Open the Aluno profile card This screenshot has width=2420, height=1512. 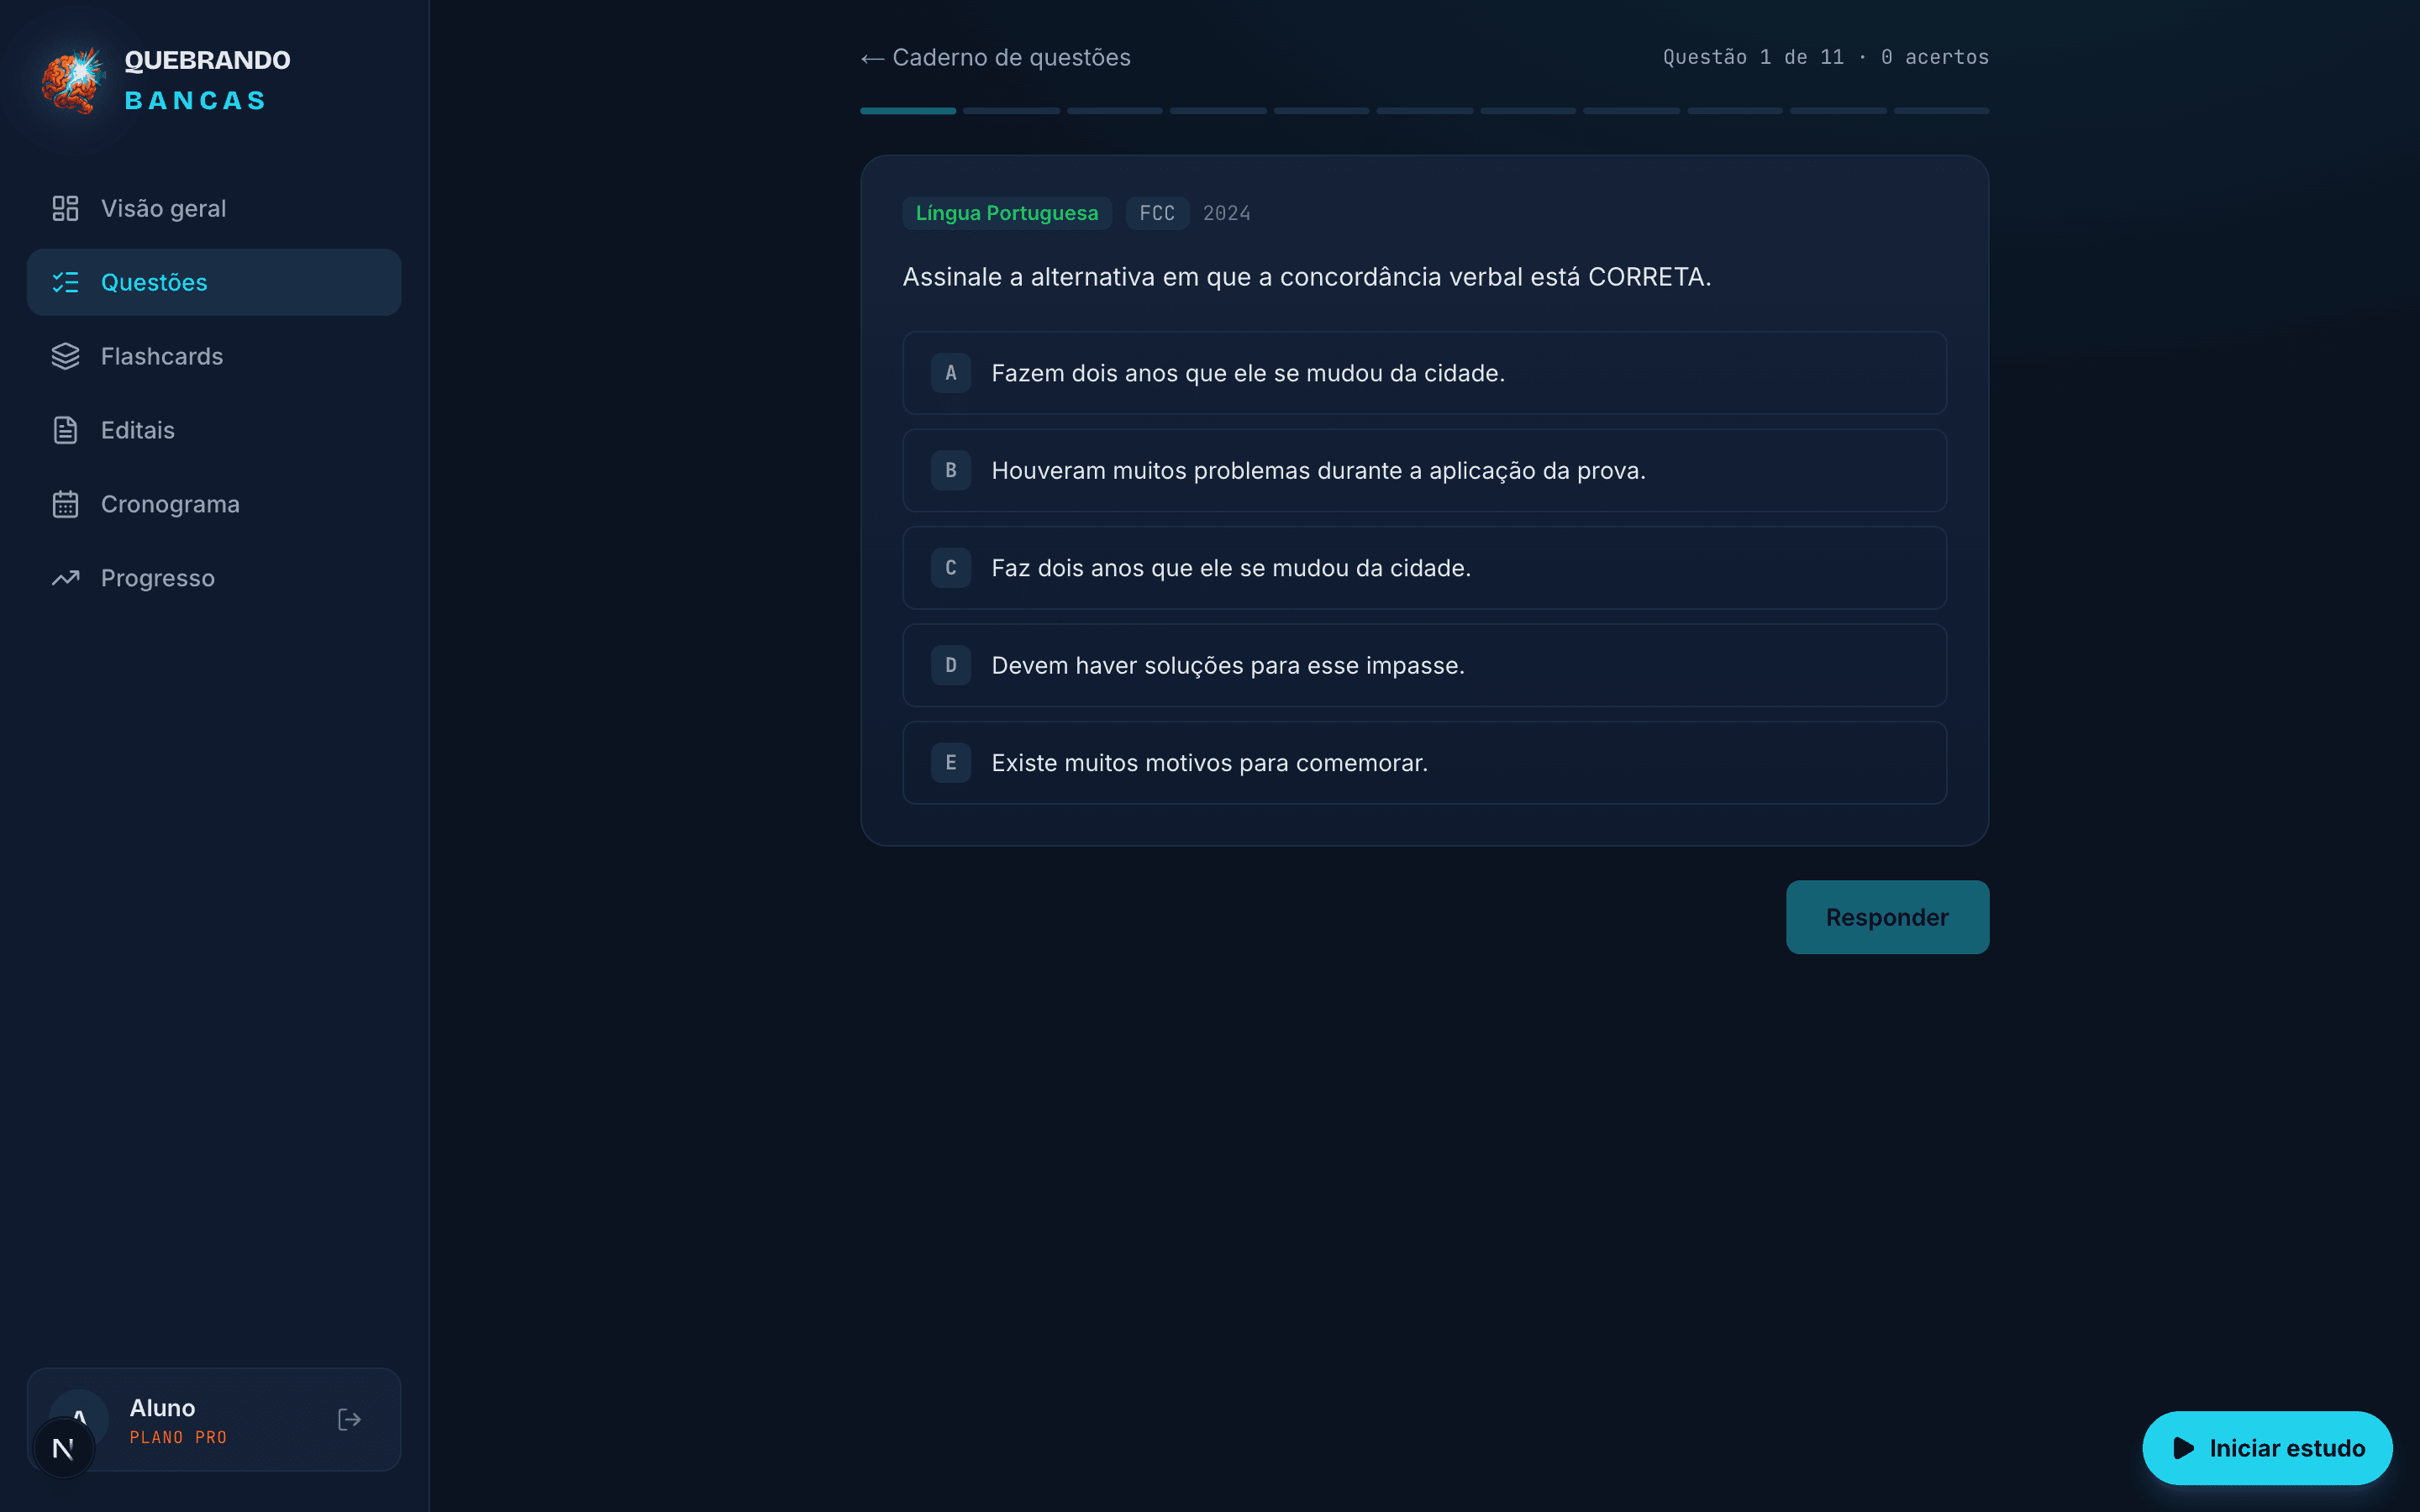pos(214,1419)
